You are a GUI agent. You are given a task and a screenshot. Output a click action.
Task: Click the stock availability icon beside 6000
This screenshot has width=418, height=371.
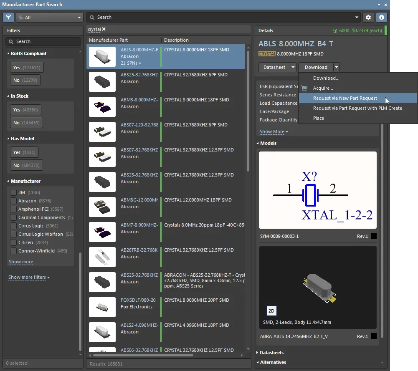(335, 31)
